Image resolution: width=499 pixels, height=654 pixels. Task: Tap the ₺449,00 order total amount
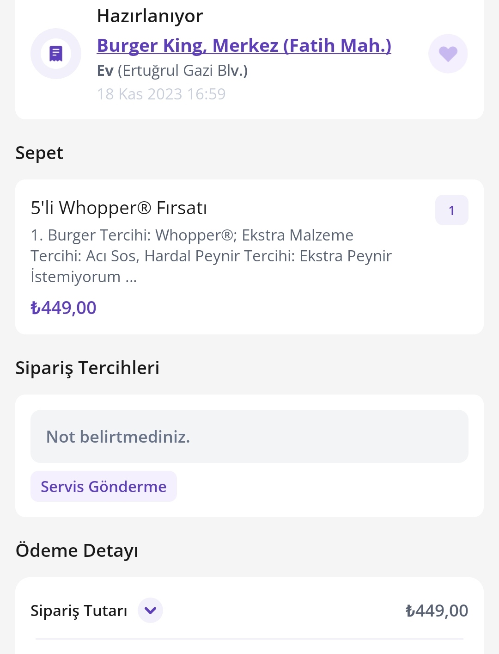[437, 611]
